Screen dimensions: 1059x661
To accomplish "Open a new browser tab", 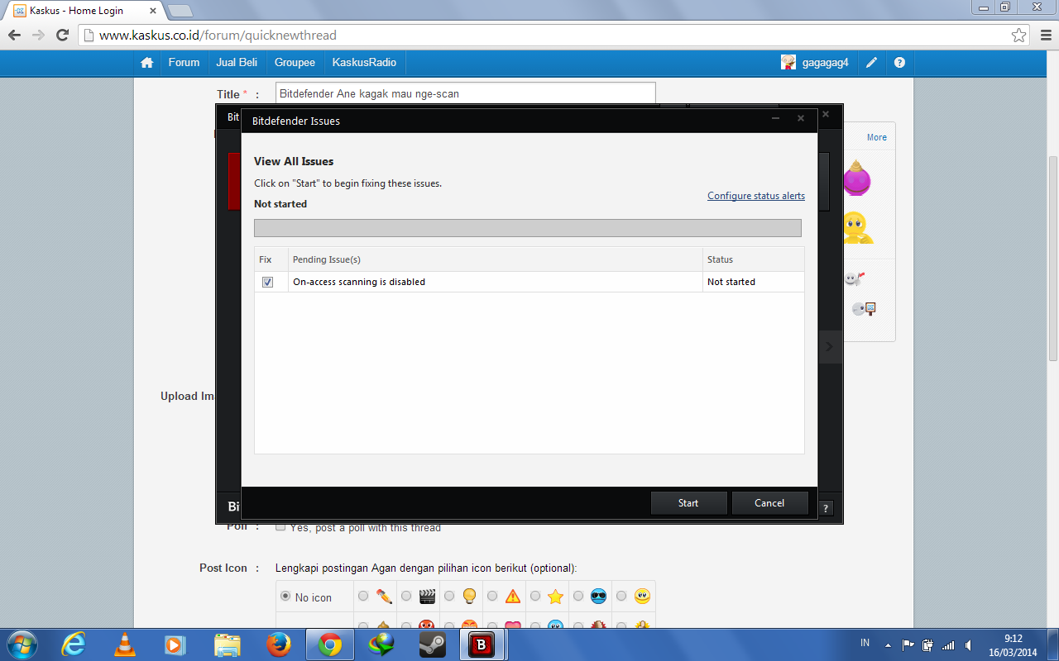I will (180, 11).
